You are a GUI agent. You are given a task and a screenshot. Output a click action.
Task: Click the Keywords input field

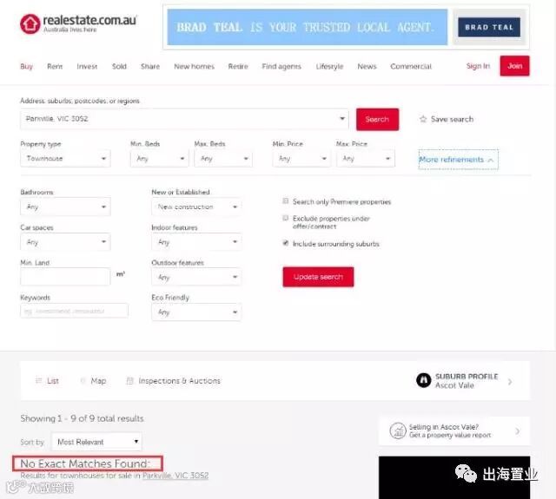pos(74,311)
